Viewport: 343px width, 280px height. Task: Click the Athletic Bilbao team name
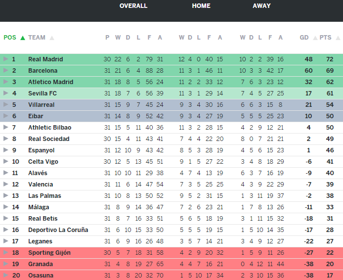[49, 128]
